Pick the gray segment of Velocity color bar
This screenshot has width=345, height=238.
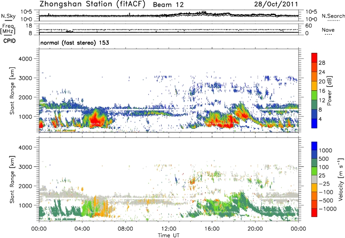click(x=314, y=179)
